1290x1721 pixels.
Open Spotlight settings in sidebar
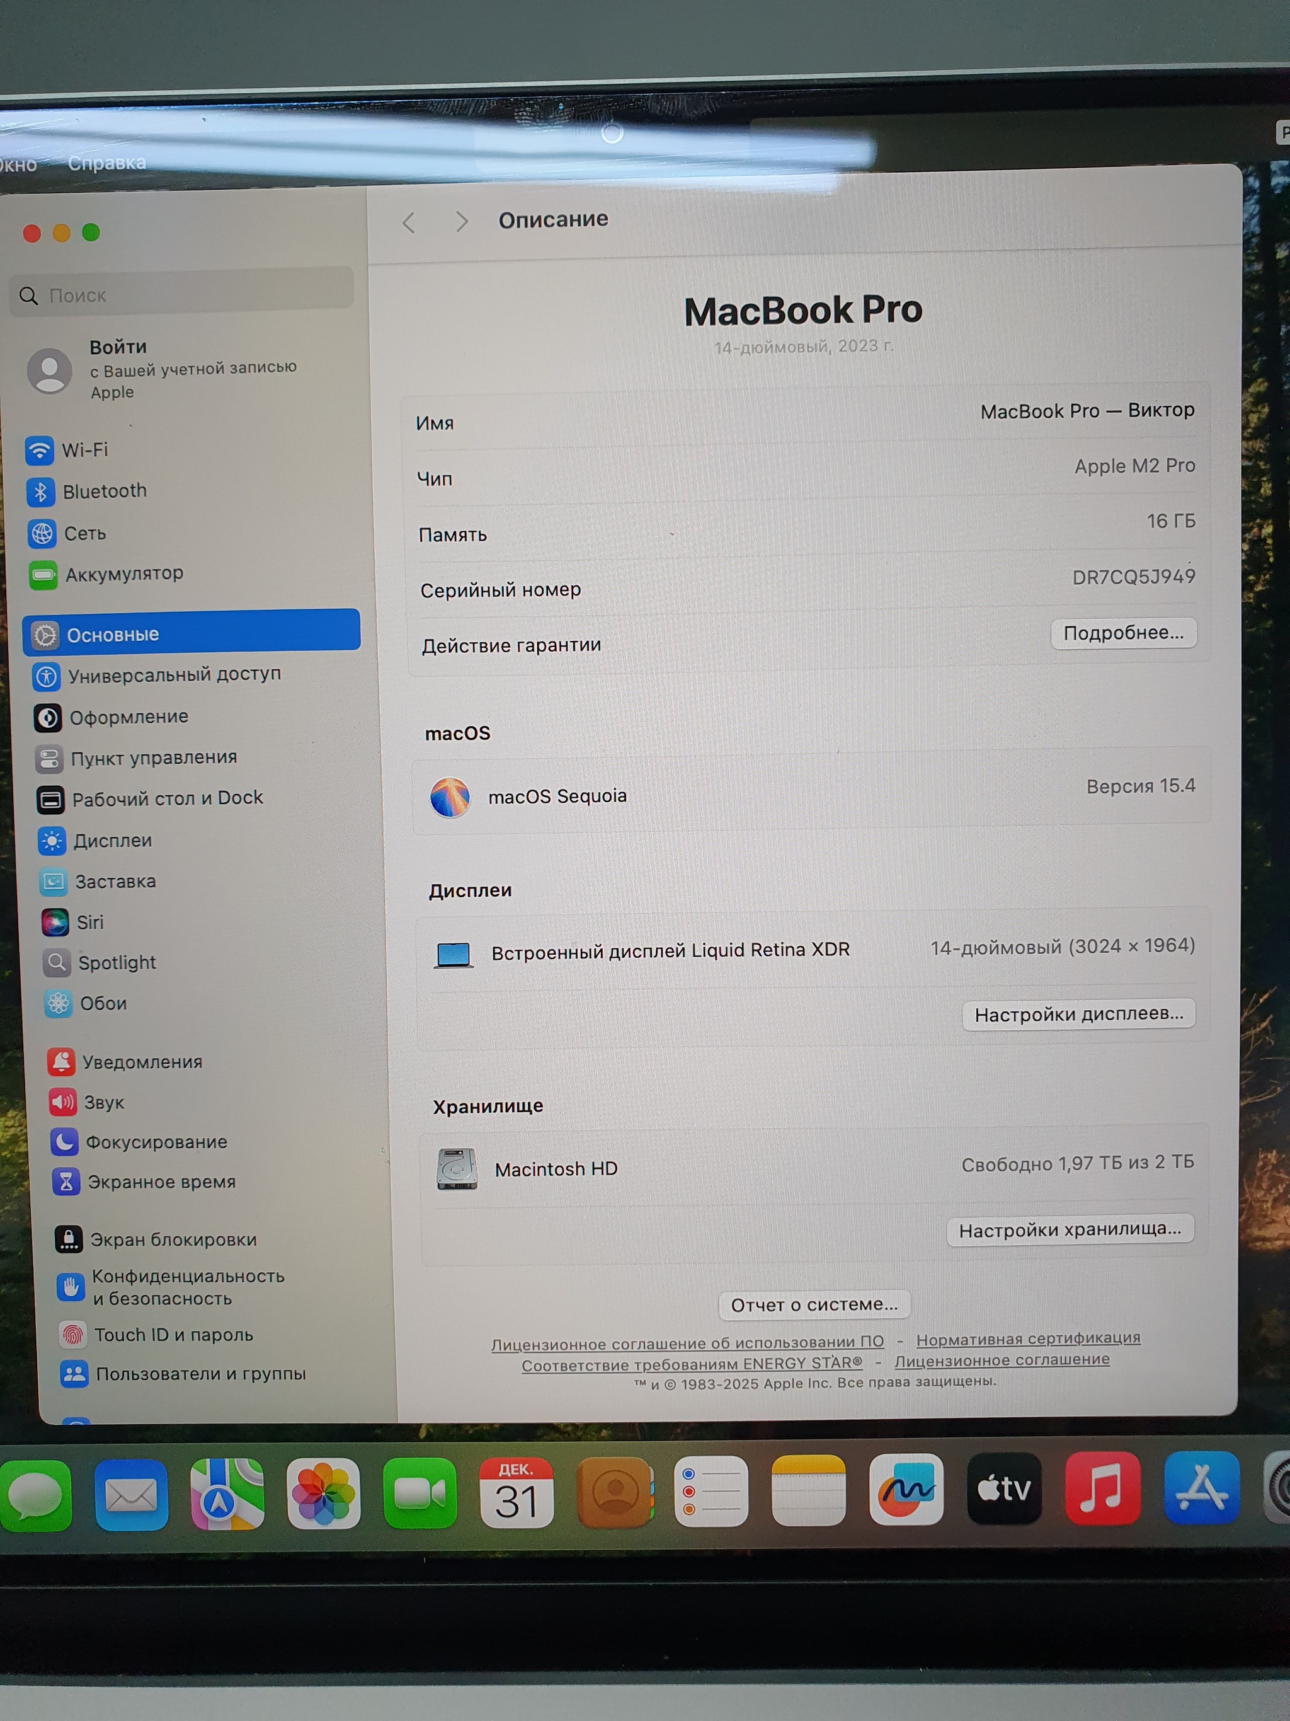(117, 962)
